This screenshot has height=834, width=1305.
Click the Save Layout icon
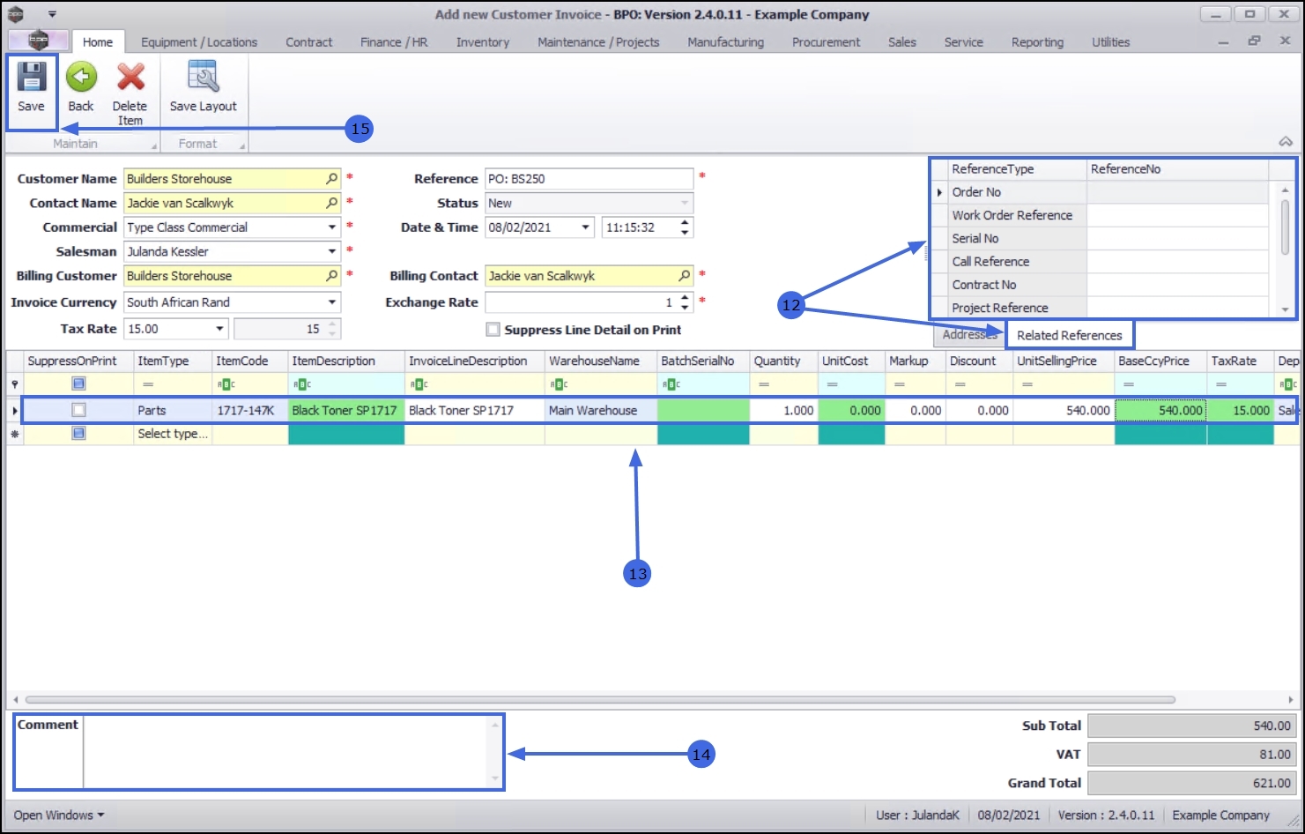pyautogui.click(x=204, y=77)
